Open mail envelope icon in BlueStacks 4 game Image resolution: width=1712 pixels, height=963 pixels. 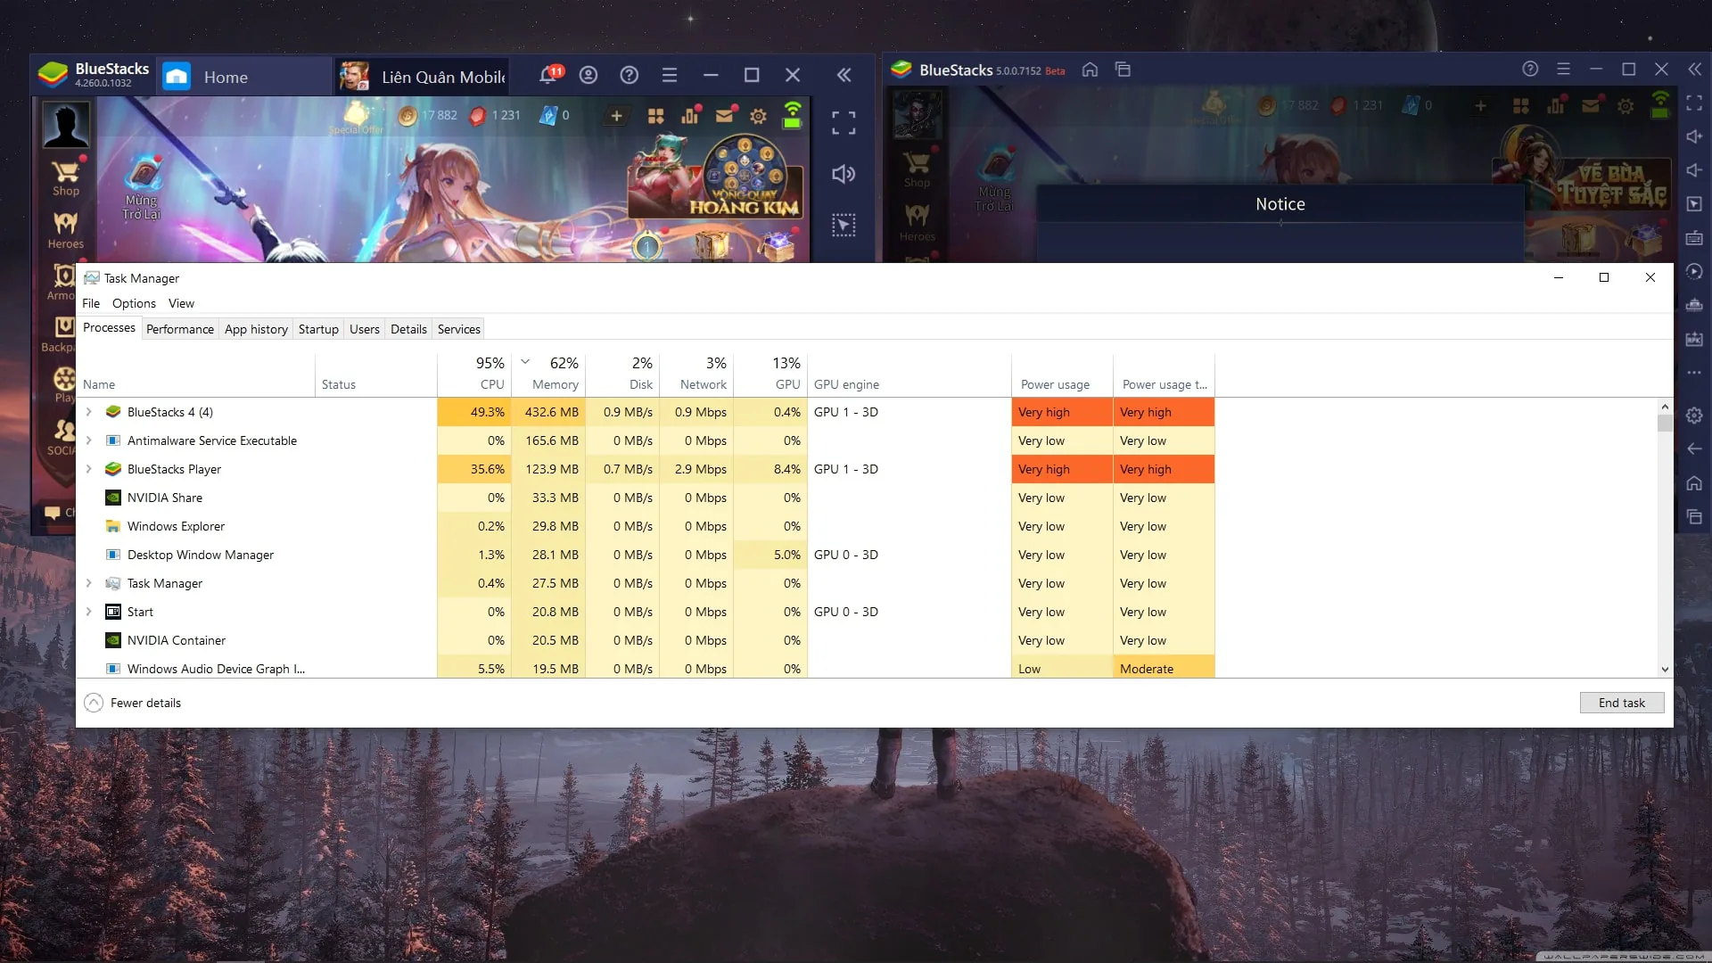point(724,115)
